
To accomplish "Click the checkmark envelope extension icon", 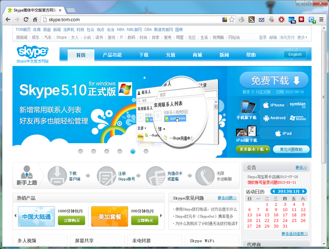I will coord(261,20).
